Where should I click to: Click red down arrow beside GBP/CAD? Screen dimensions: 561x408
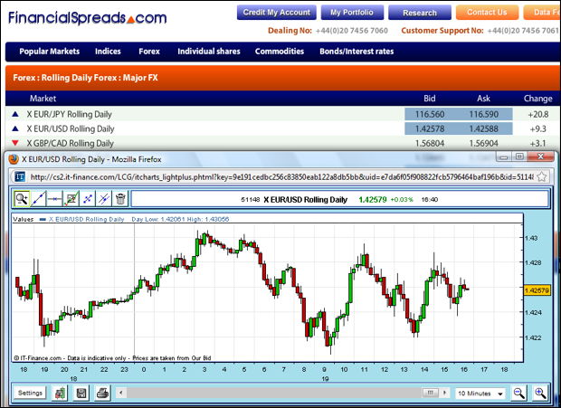click(x=15, y=143)
